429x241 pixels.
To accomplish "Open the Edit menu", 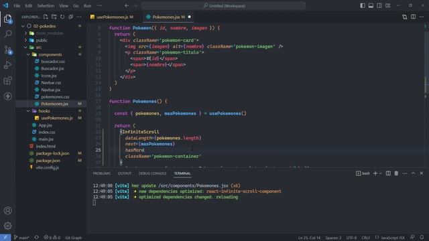I will [28, 6].
